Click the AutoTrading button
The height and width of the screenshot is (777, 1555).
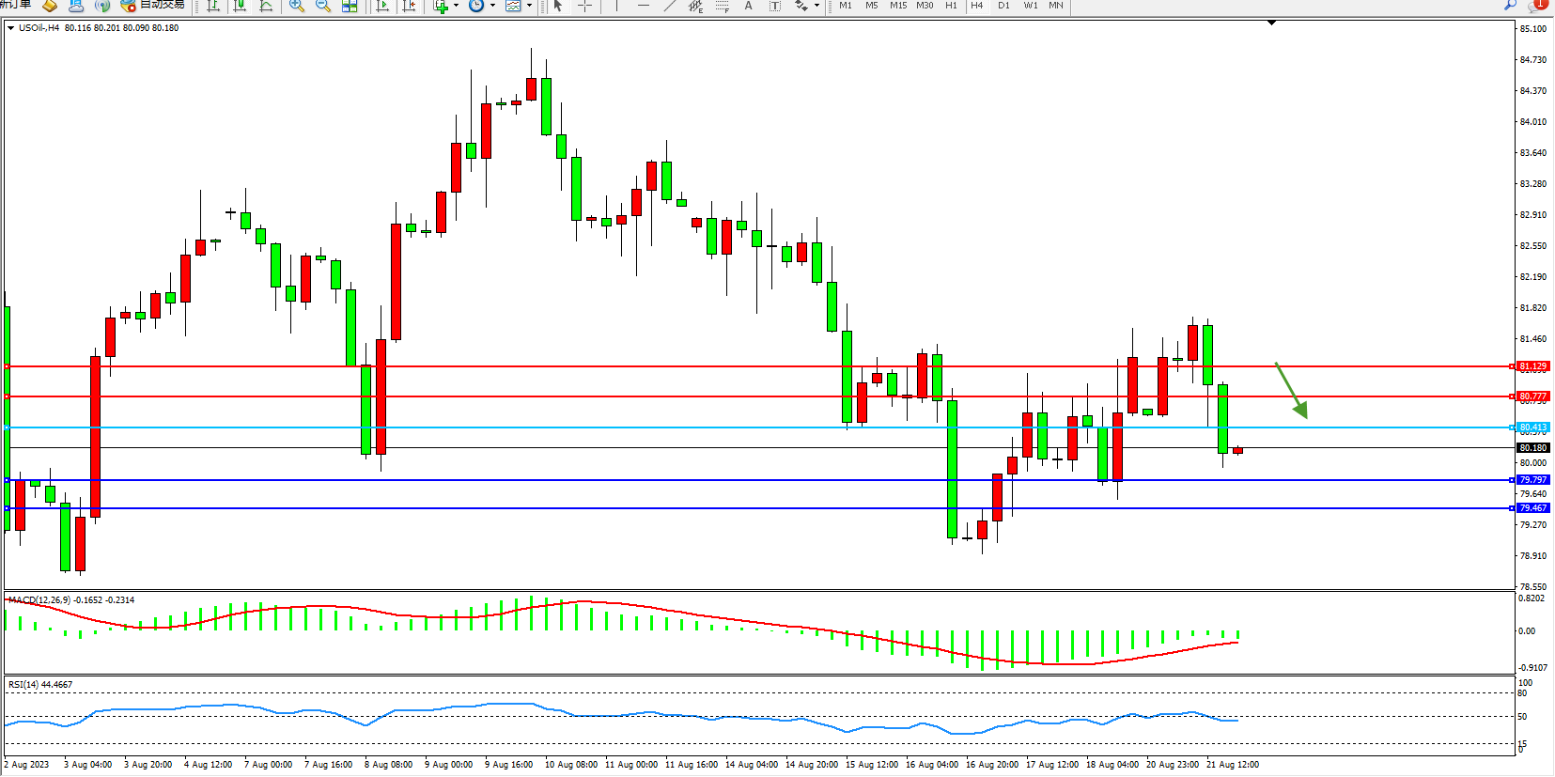pyautogui.click(x=152, y=5)
